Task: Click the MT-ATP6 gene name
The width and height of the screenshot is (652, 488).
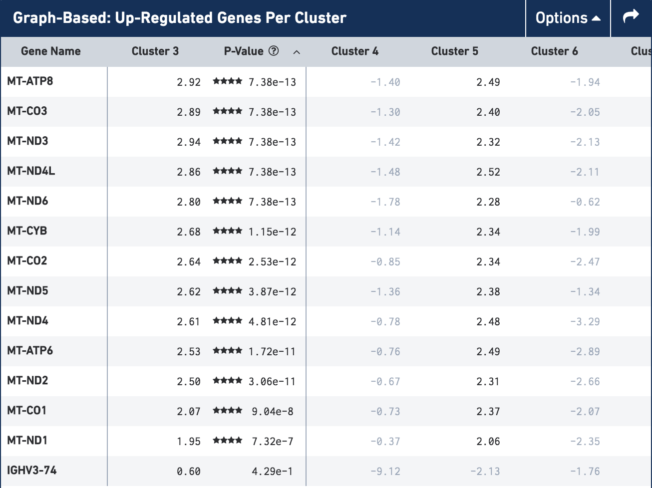Action: tap(30, 351)
